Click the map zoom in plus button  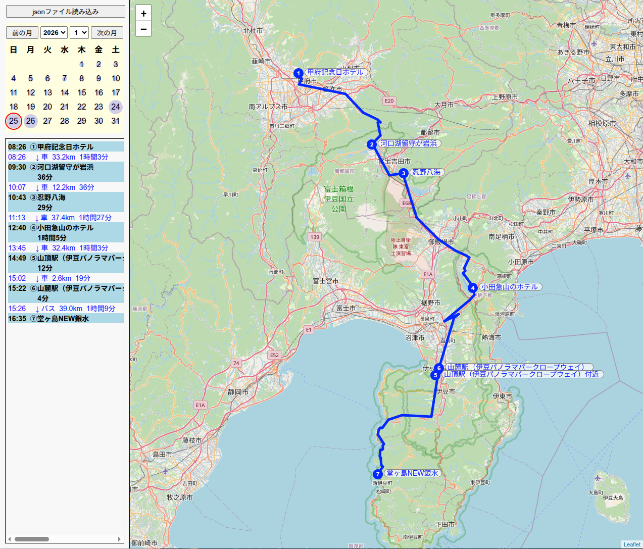pyautogui.click(x=143, y=14)
